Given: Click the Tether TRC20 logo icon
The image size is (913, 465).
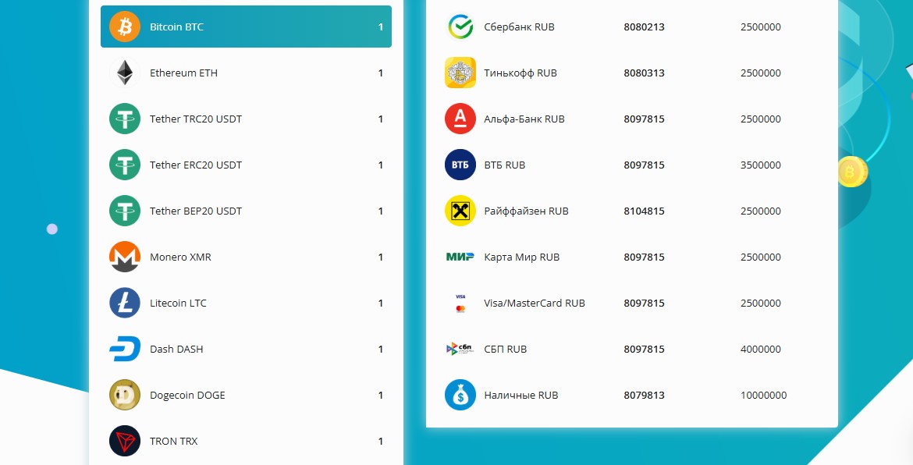Looking at the screenshot, I should tap(125, 119).
